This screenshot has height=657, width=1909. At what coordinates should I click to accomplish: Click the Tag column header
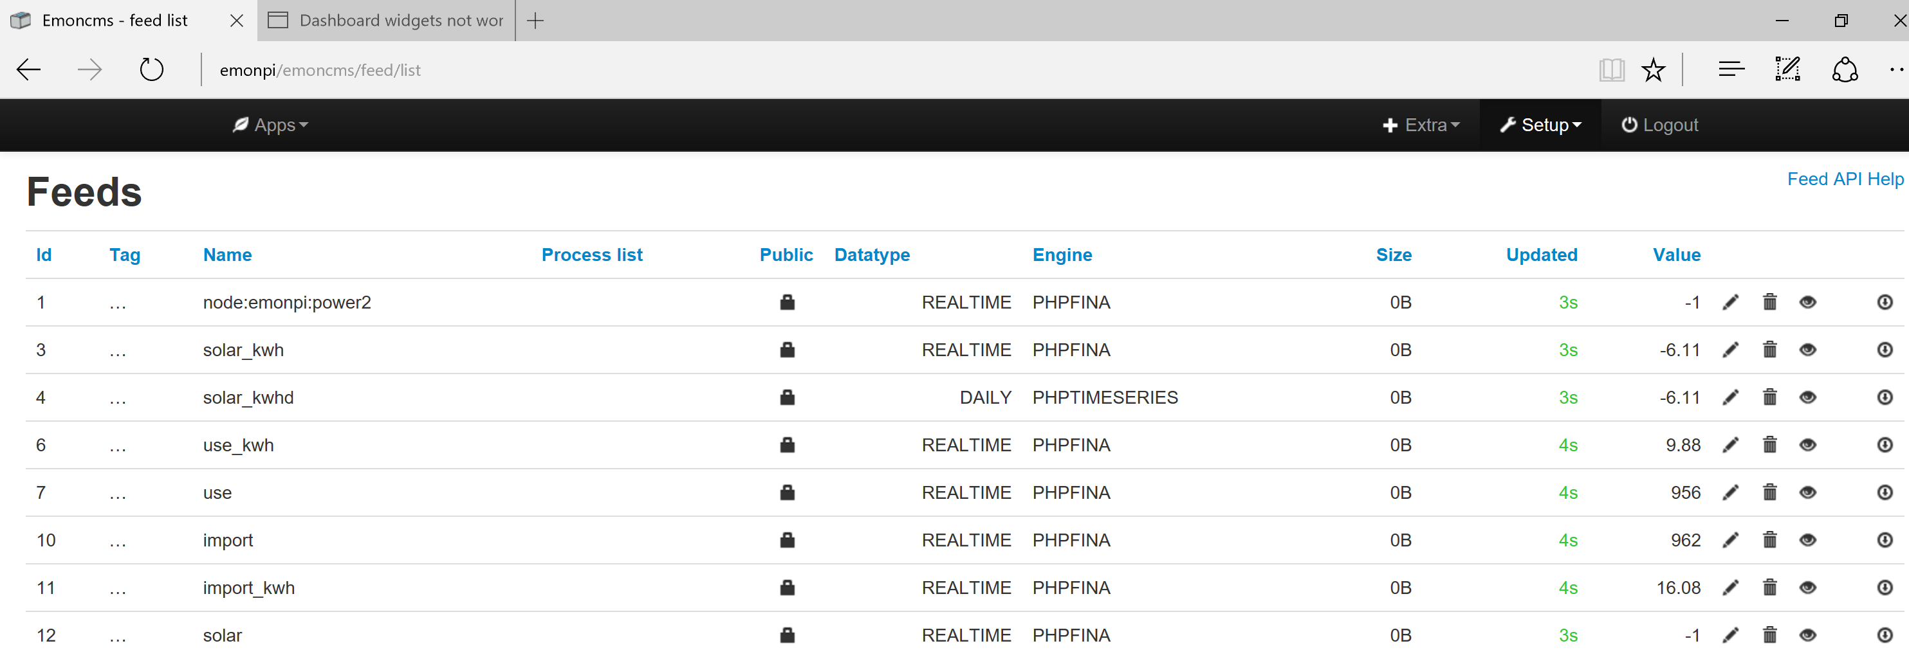point(125,255)
